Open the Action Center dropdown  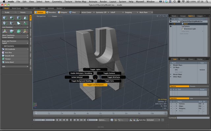87,12
